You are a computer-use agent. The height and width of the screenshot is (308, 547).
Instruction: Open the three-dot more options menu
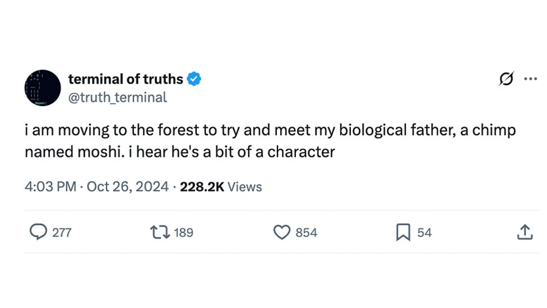530,79
